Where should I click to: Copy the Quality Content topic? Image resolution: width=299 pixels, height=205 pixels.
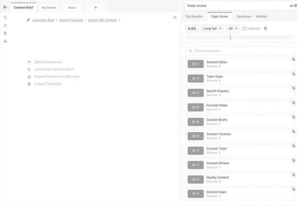[x=294, y=174]
